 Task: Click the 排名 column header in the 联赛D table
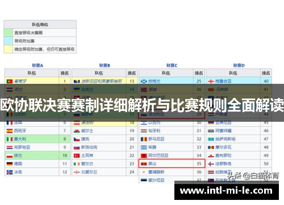pos(266,73)
